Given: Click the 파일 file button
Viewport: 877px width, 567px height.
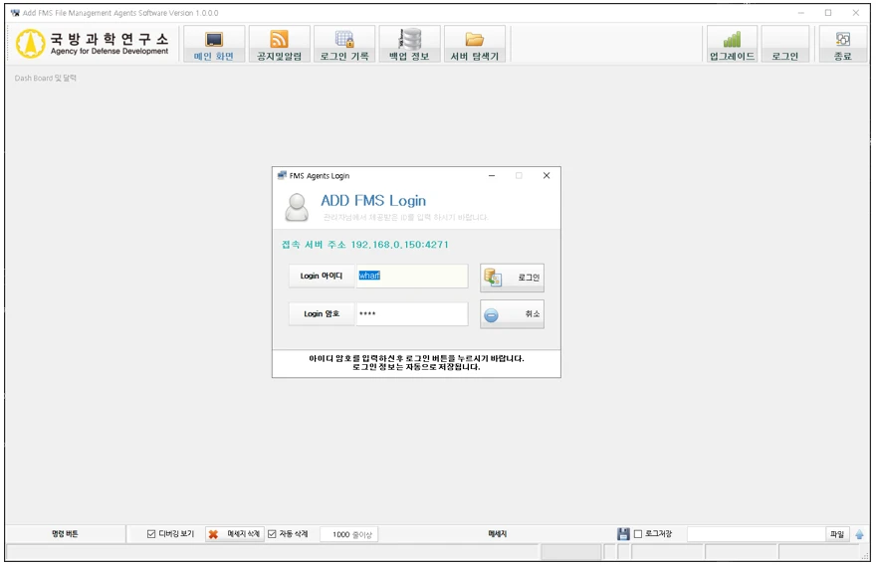Looking at the screenshot, I should 837,534.
